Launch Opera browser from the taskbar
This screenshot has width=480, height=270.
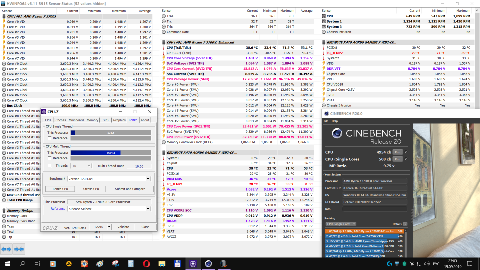[146, 264]
